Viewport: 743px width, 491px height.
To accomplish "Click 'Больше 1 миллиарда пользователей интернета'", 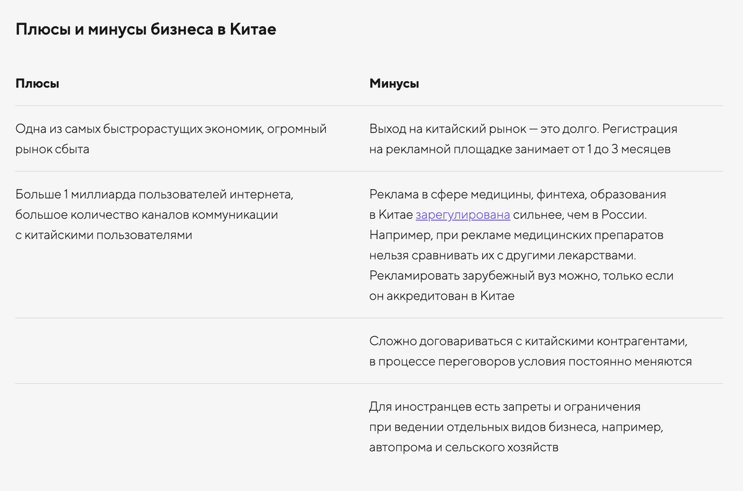I will click(154, 194).
